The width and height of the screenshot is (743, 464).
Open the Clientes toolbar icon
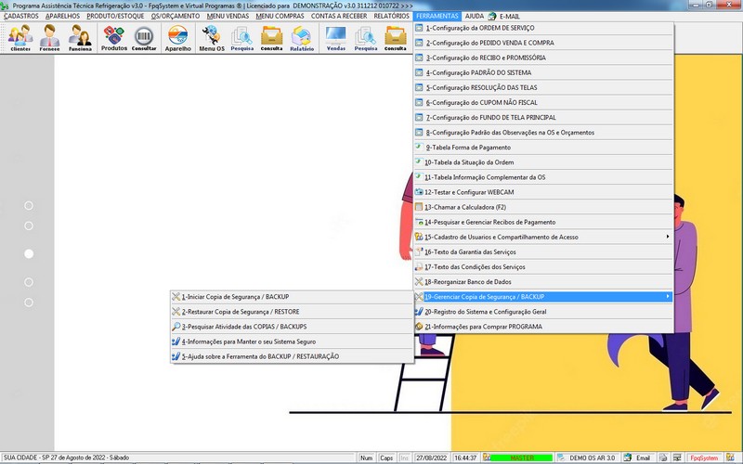pos(20,38)
